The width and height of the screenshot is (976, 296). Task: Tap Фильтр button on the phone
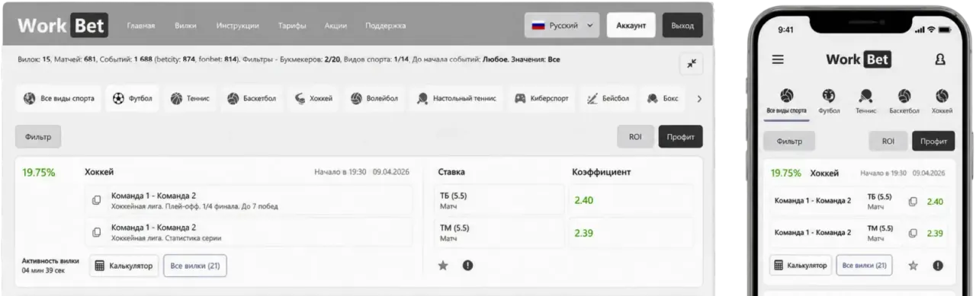pyautogui.click(x=789, y=141)
